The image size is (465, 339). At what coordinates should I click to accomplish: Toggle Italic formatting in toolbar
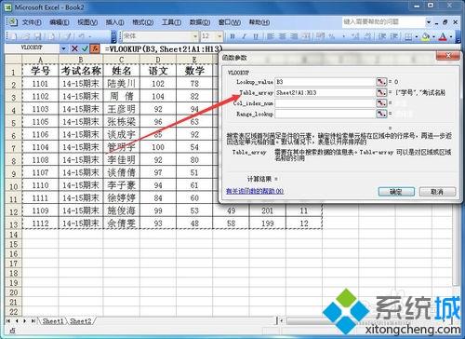[x=244, y=36]
